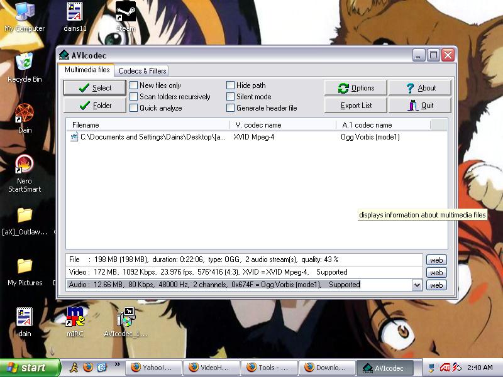Enable the Hide path checkbox
Viewport: 503px width, 377px height.
(x=230, y=85)
